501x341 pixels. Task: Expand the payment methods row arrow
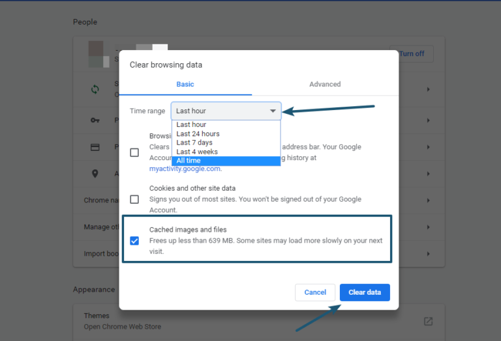[428, 147]
